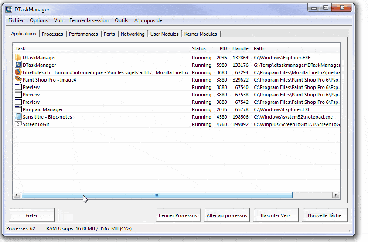Click the handle value 132864

(x=240, y=58)
